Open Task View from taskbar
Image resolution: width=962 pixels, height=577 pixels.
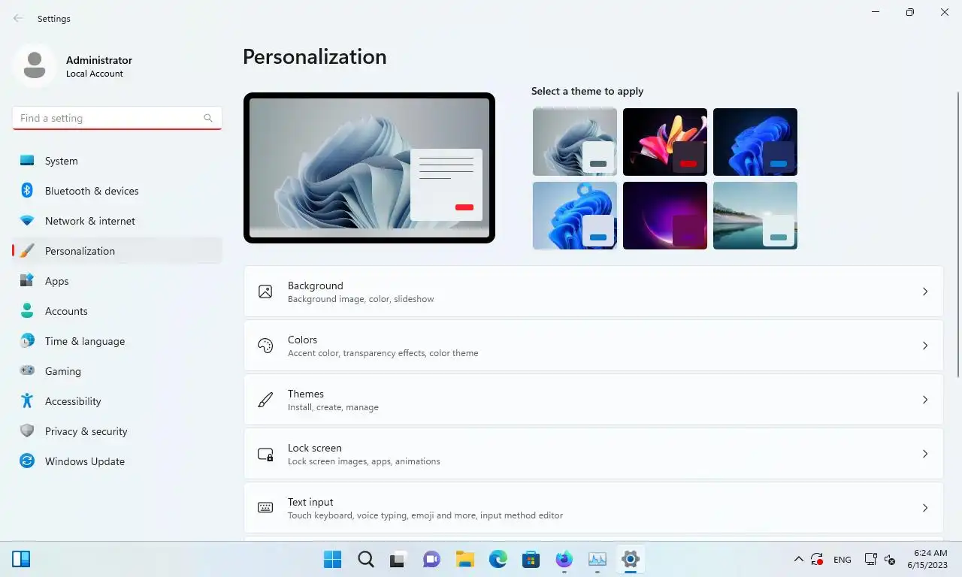(398, 559)
